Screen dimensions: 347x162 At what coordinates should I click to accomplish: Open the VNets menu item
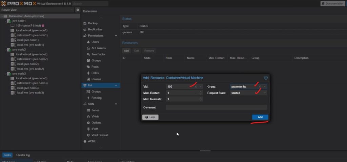pyautogui.click(x=95, y=116)
